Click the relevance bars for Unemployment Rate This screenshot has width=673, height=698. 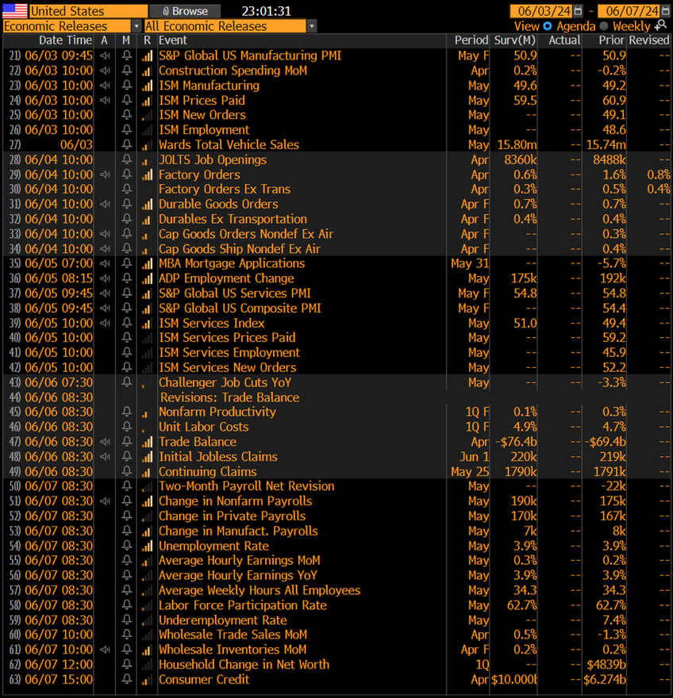[x=147, y=546]
